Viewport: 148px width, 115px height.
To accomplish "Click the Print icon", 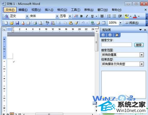I will click(x=35, y=23).
